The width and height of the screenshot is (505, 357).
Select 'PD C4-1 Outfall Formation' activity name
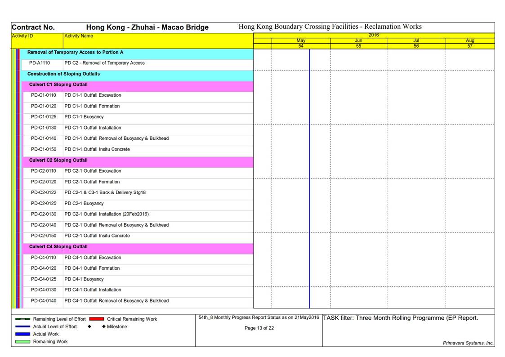click(x=92, y=268)
